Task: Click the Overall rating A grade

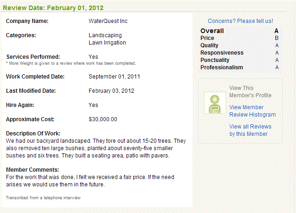Action: pyautogui.click(x=276, y=31)
